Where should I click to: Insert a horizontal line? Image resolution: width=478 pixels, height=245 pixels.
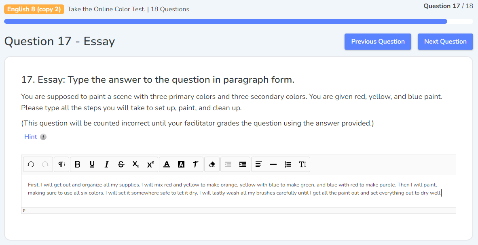[273, 164]
